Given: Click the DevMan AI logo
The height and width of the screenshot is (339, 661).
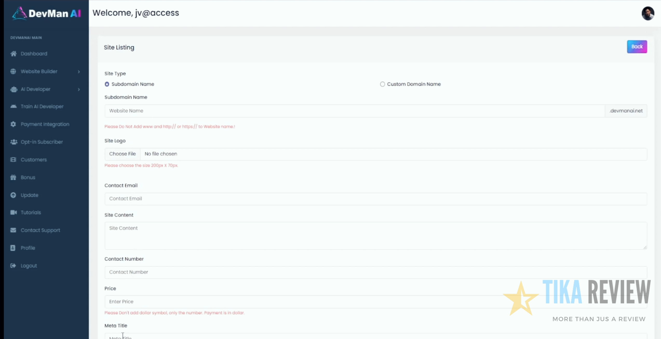Looking at the screenshot, I should 46,13.
